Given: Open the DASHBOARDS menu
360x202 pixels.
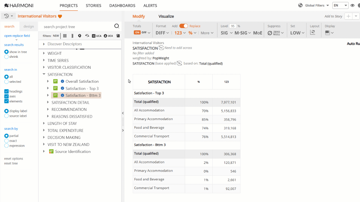Looking at the screenshot, I should click(122, 6).
